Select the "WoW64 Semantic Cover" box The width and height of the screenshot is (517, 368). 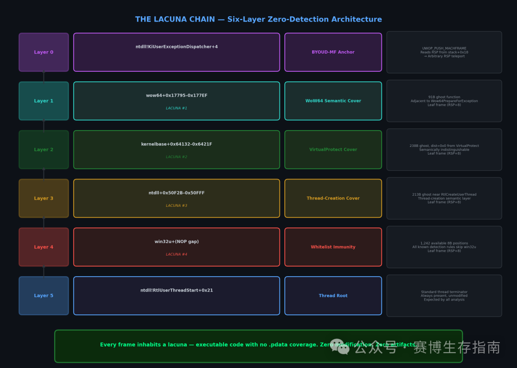[333, 101]
